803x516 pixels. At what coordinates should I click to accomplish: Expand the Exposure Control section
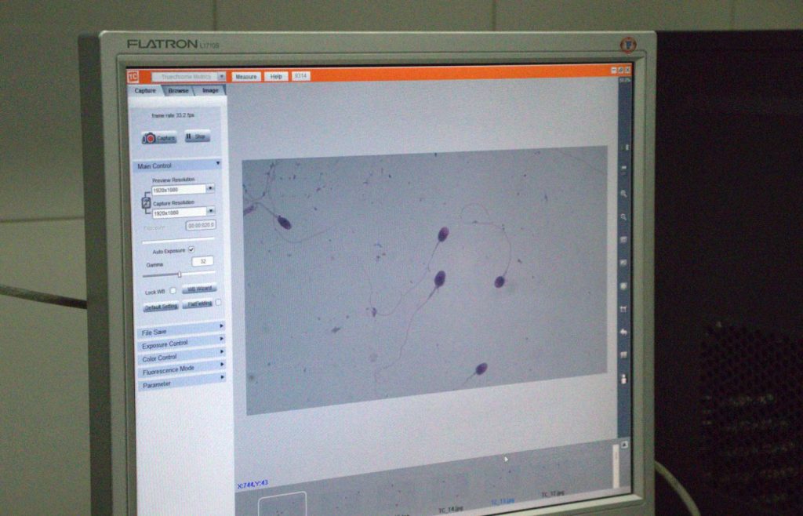(x=181, y=343)
